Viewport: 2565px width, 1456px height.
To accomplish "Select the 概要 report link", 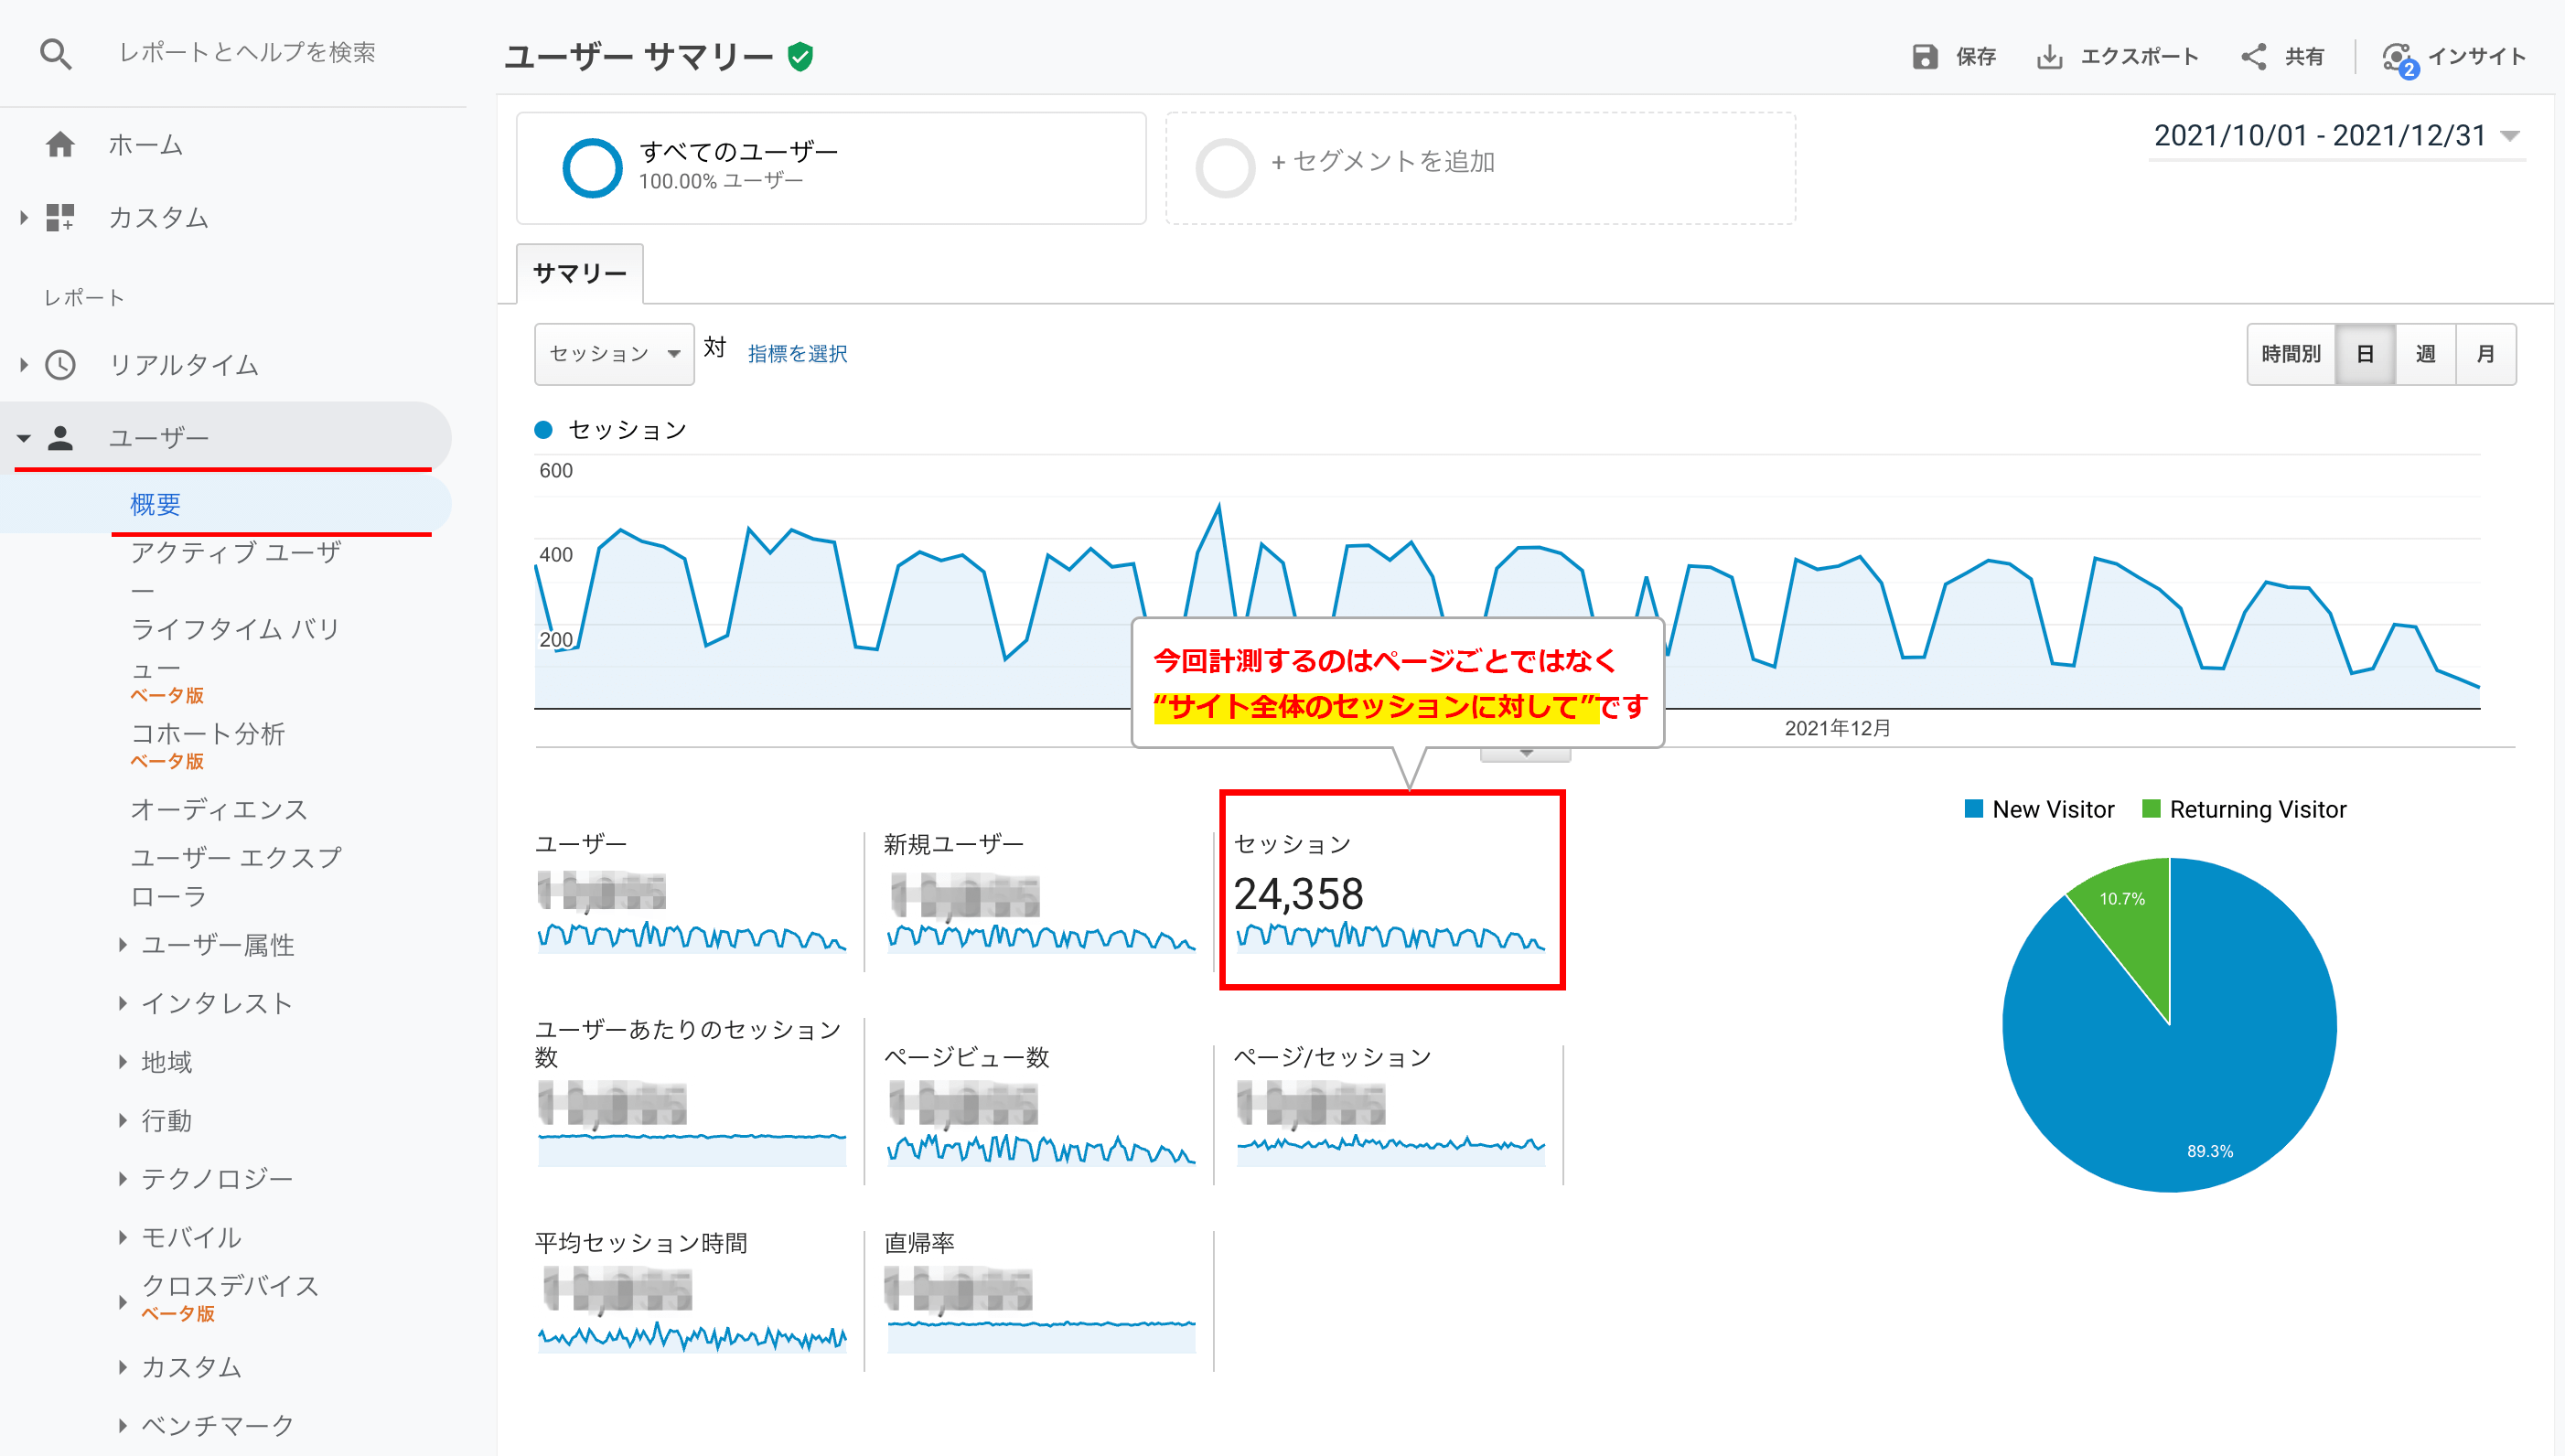I will (x=155, y=504).
